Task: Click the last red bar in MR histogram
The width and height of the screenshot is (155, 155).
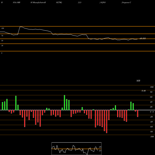Action: 138,113
